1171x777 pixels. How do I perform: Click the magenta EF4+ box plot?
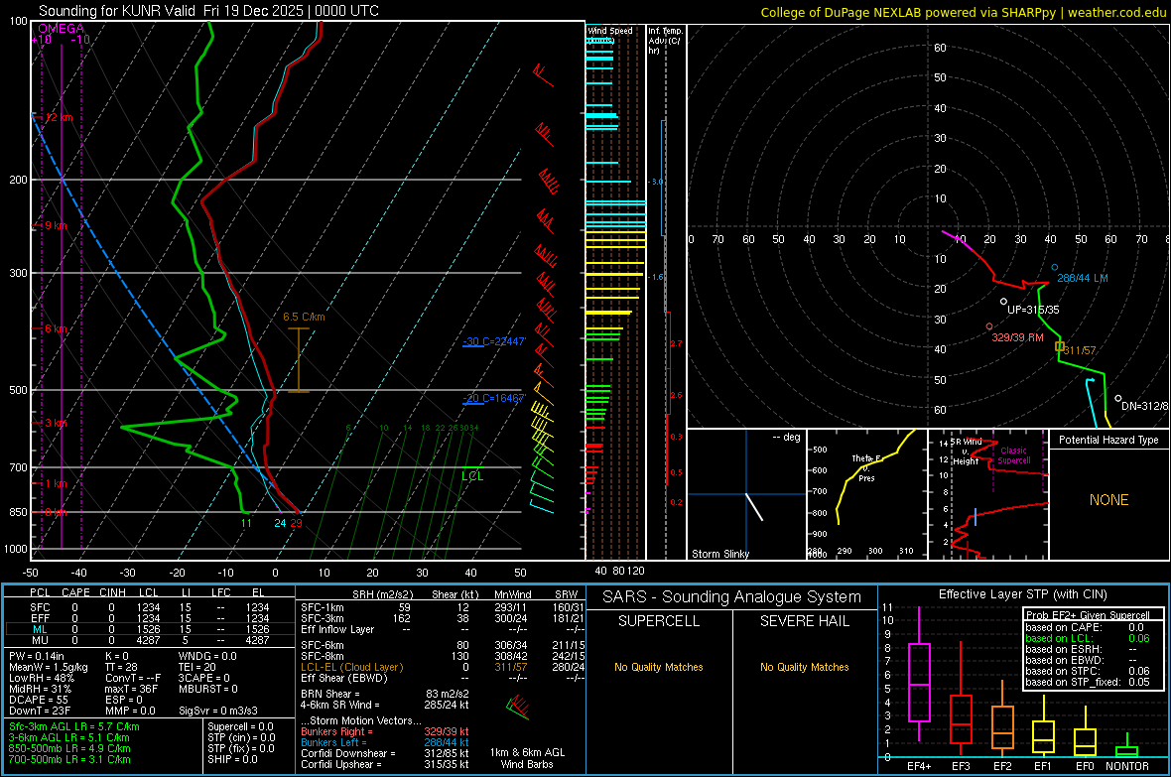pyautogui.click(x=919, y=674)
